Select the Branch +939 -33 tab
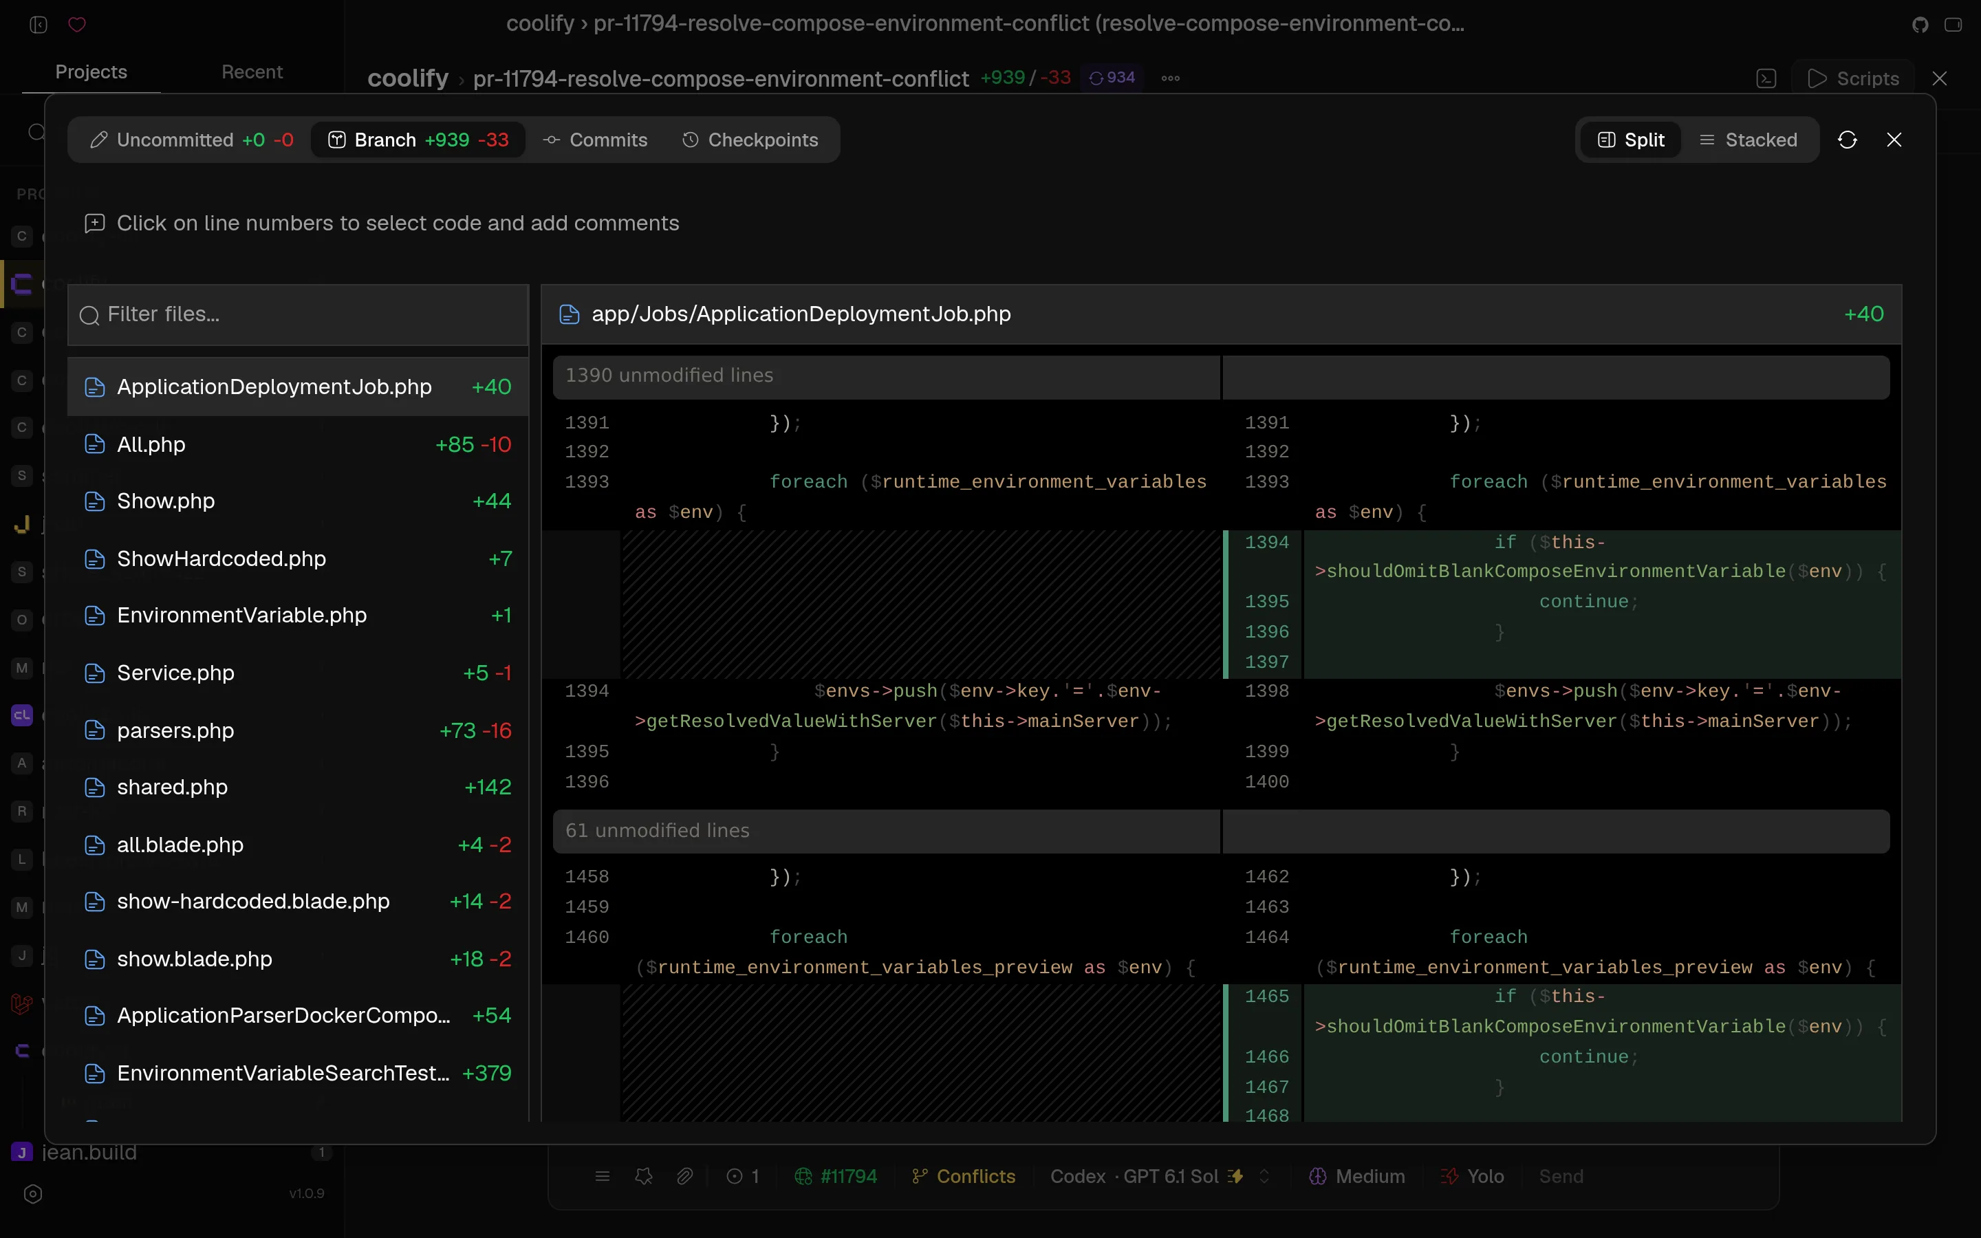The height and width of the screenshot is (1238, 1981). 418,140
